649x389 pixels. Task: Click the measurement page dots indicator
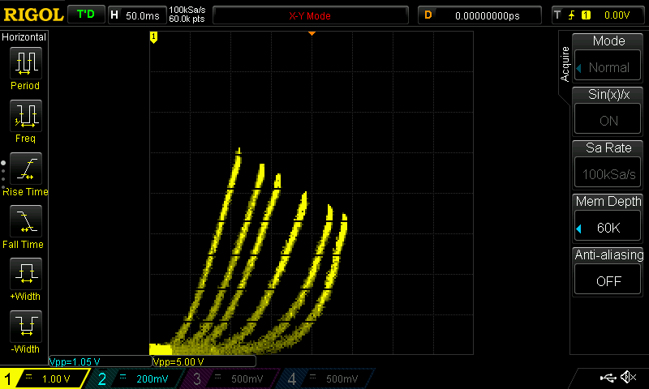click(x=3, y=175)
